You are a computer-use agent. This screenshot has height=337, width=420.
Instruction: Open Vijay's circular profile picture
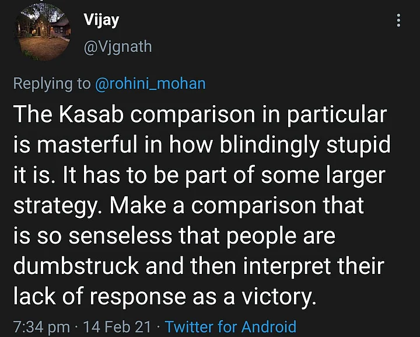point(43,32)
